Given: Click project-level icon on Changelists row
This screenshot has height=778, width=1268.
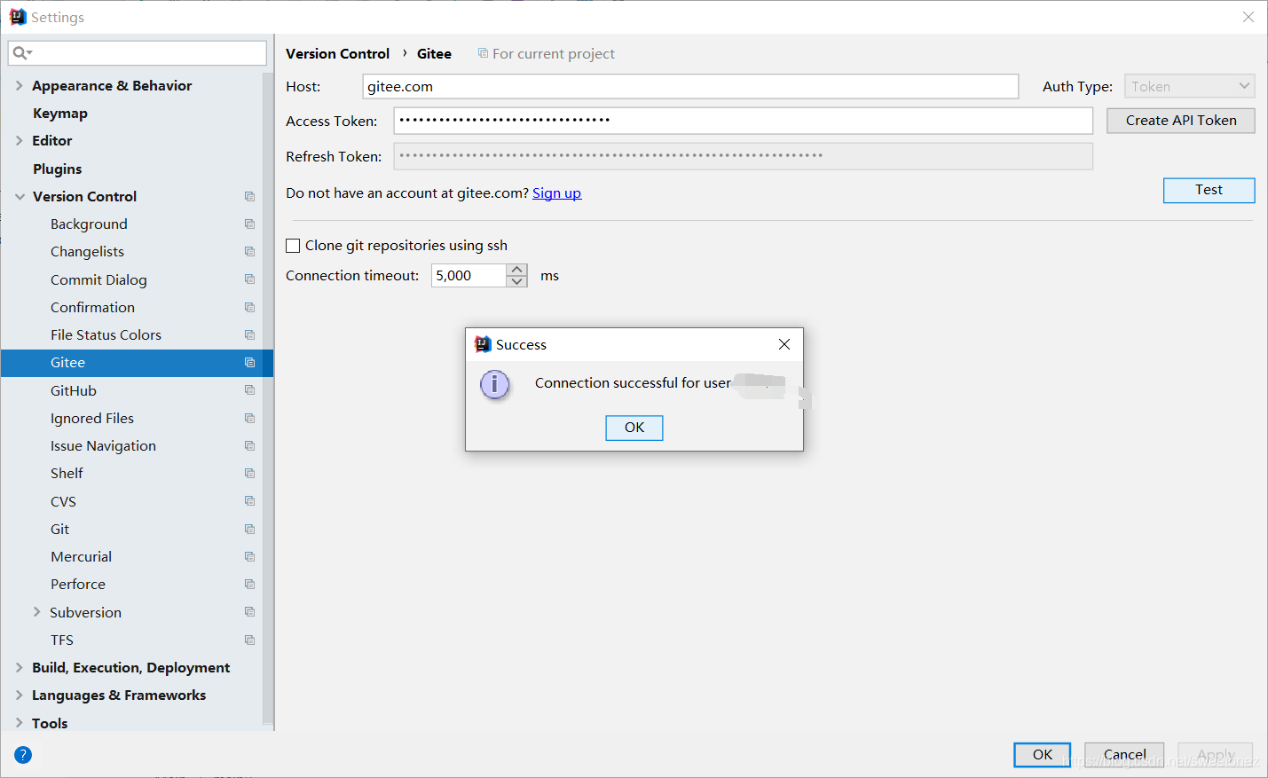Looking at the screenshot, I should pos(249,251).
